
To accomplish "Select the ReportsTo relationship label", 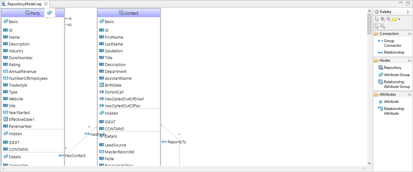I will (x=174, y=142).
